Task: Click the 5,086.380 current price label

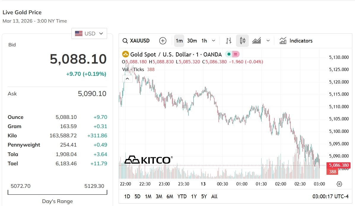Action: tap(338, 165)
